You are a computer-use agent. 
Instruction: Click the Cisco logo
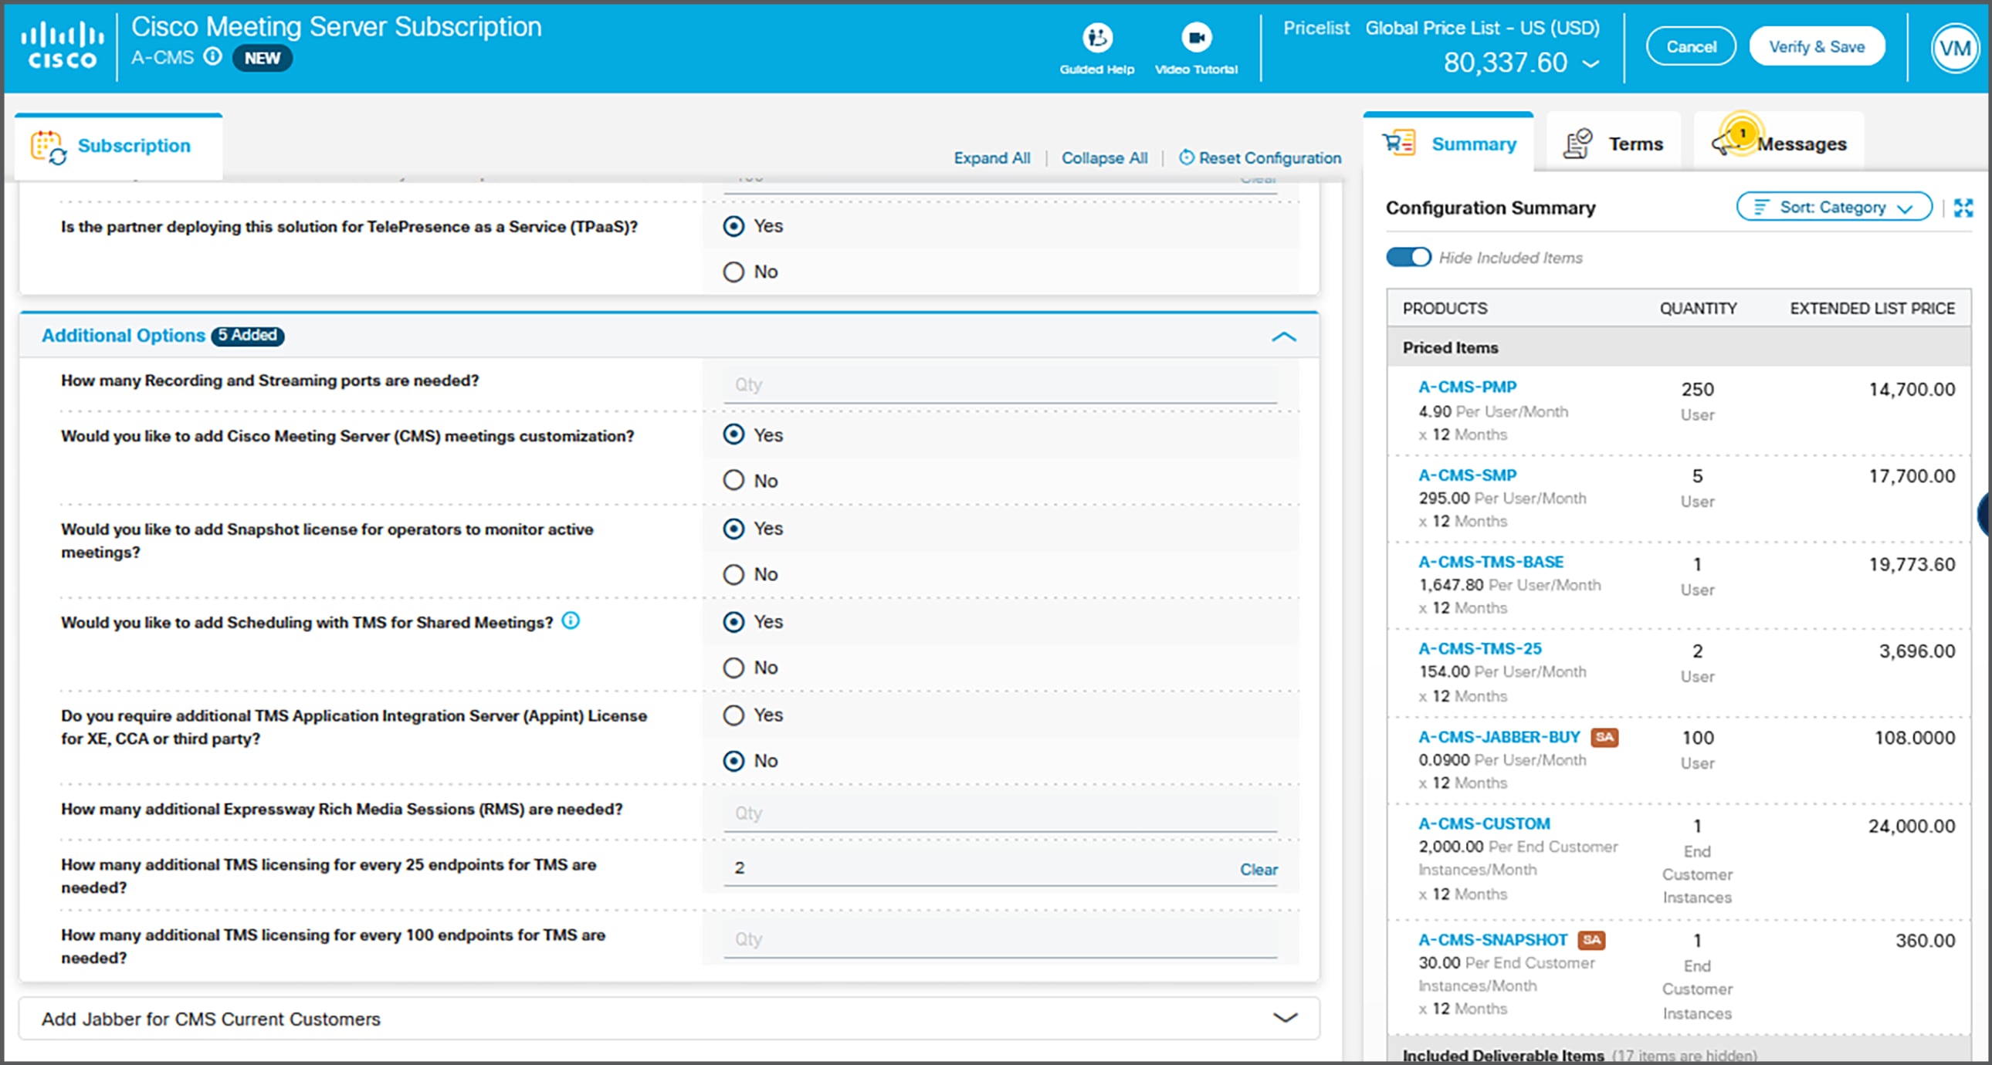(x=62, y=46)
